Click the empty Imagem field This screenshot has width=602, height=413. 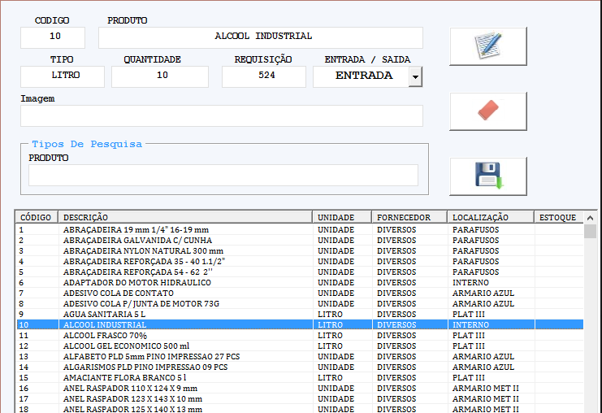point(222,115)
